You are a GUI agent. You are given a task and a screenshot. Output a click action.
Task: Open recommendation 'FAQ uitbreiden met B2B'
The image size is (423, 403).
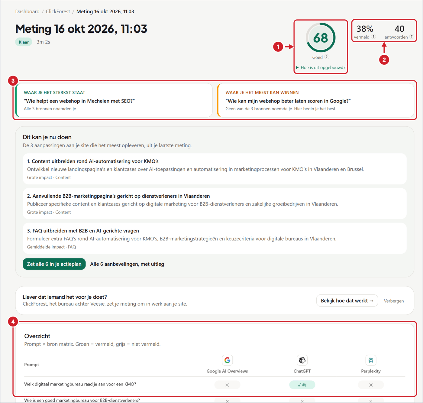point(215,239)
